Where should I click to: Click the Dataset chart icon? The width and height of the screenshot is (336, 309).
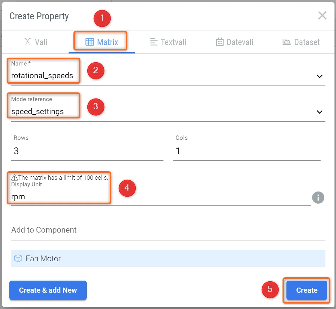[x=286, y=42]
